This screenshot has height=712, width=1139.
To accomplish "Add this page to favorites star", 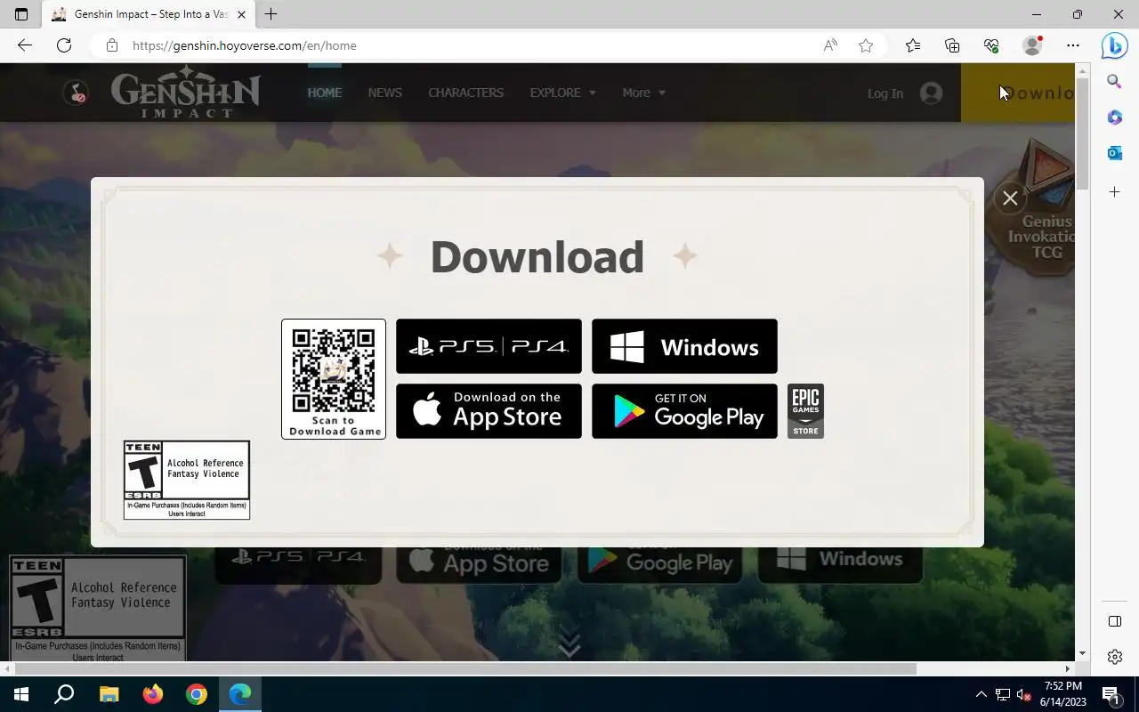I will [866, 45].
